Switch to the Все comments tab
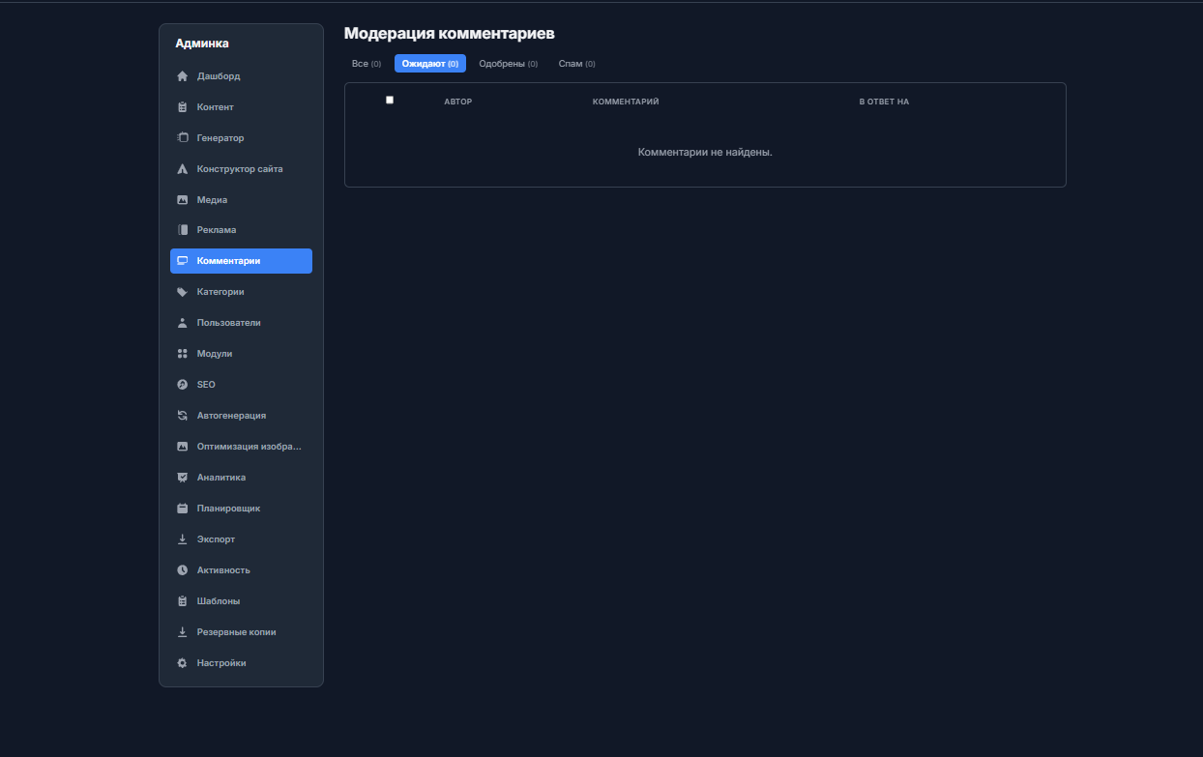Image resolution: width=1203 pixels, height=757 pixels. (367, 64)
